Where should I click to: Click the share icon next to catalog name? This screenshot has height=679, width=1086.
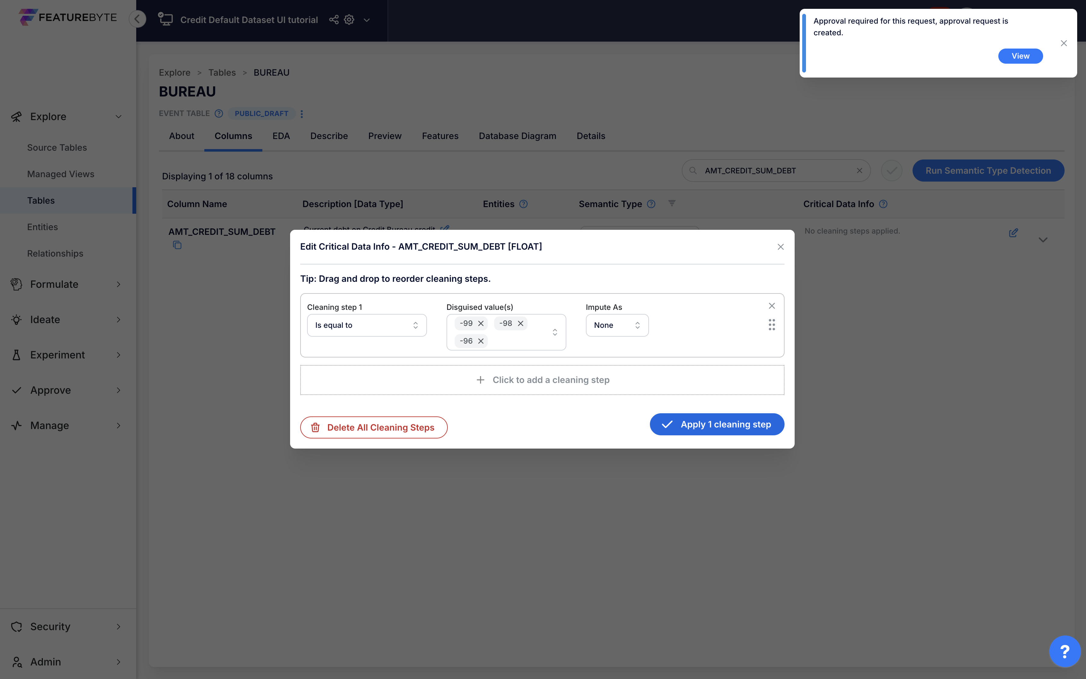[x=333, y=20]
